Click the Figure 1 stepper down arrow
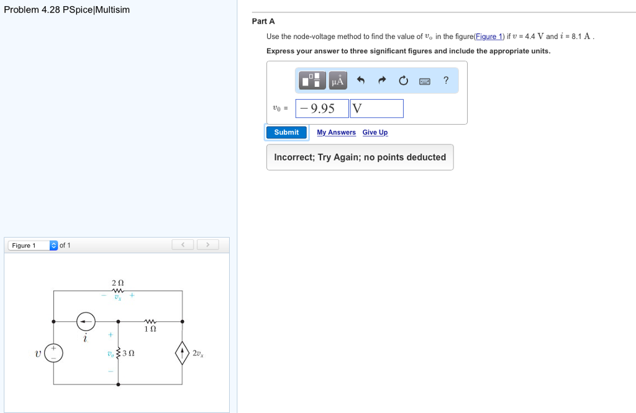Screen dimensions: 636x413 [x=54, y=247]
